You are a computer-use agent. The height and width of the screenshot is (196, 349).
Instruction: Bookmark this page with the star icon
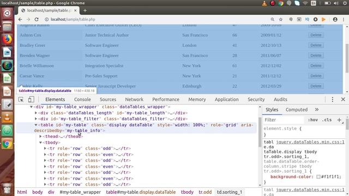[x=281, y=20]
